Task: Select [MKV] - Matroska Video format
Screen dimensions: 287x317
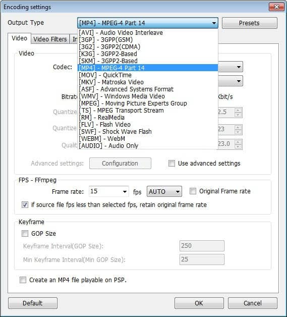Action: point(148,82)
